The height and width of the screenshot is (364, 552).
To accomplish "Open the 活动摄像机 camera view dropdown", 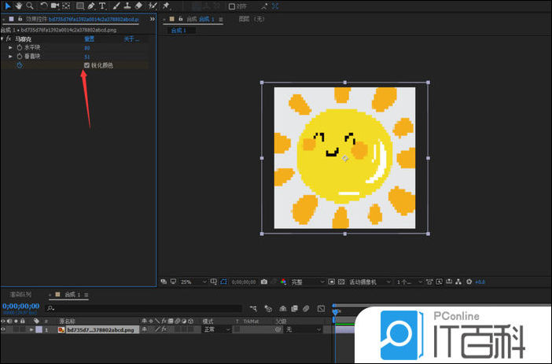I will click(x=367, y=281).
